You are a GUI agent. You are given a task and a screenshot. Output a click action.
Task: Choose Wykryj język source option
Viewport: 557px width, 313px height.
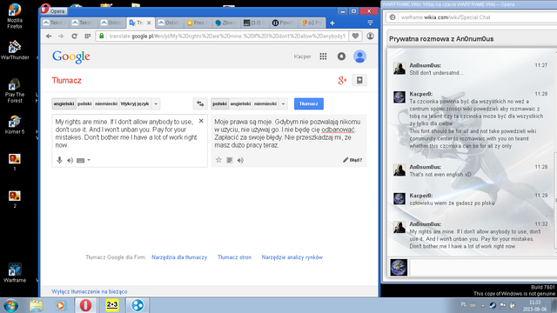(x=135, y=103)
